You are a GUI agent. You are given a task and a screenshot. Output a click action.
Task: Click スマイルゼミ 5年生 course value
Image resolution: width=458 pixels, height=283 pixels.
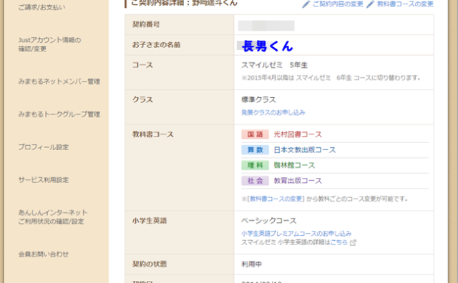tap(274, 65)
